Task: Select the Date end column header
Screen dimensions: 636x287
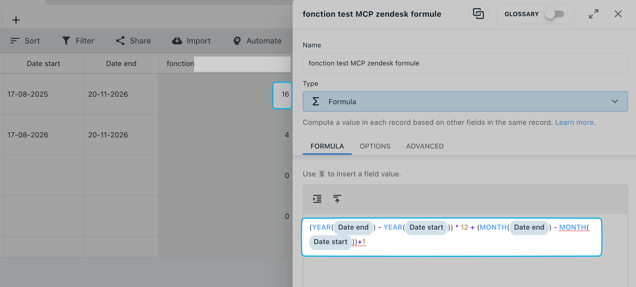Action: 121,64
